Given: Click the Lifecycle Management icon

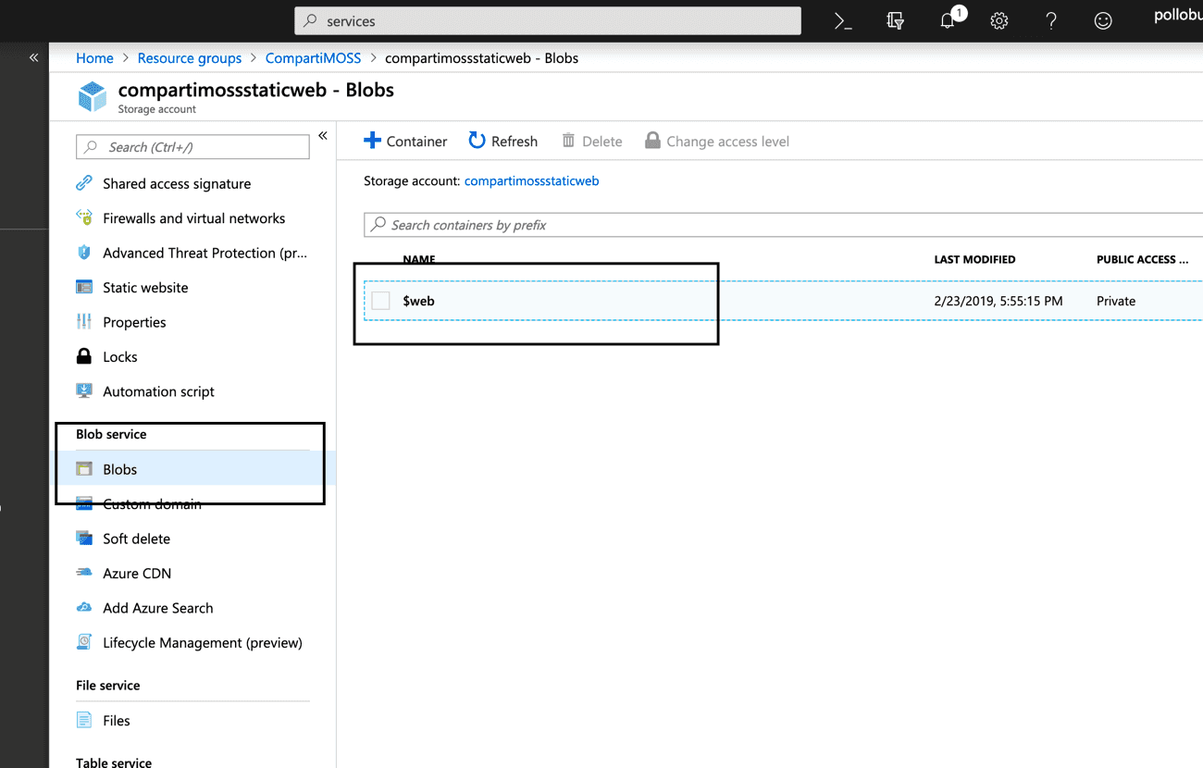Looking at the screenshot, I should (x=84, y=642).
